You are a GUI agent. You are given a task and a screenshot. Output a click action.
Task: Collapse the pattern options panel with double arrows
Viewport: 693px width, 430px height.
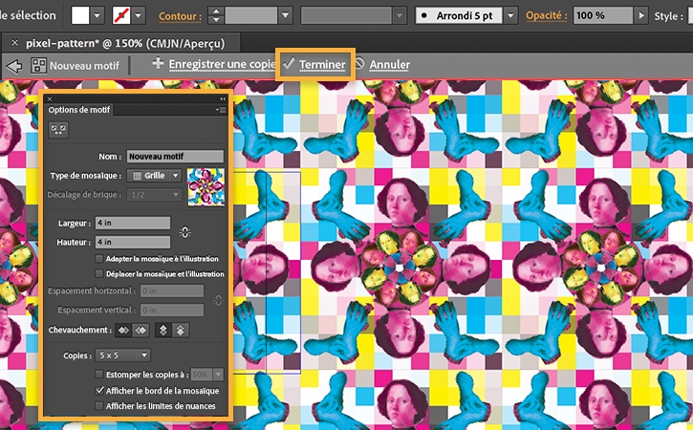click(223, 99)
